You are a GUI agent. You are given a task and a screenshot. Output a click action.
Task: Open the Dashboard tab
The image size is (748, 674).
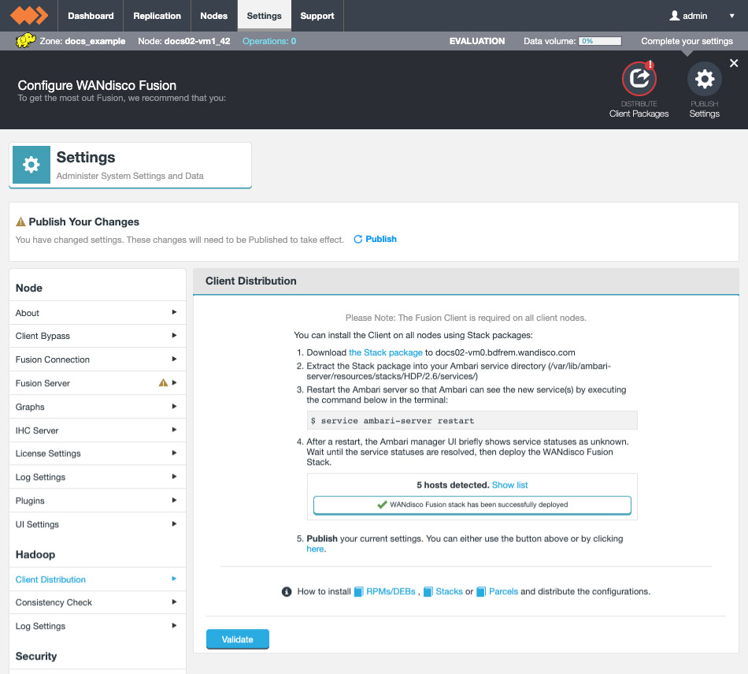[91, 16]
